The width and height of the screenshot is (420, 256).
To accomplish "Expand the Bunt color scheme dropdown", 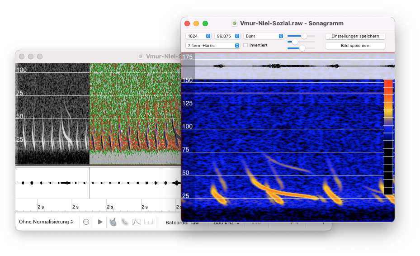I will (x=264, y=36).
